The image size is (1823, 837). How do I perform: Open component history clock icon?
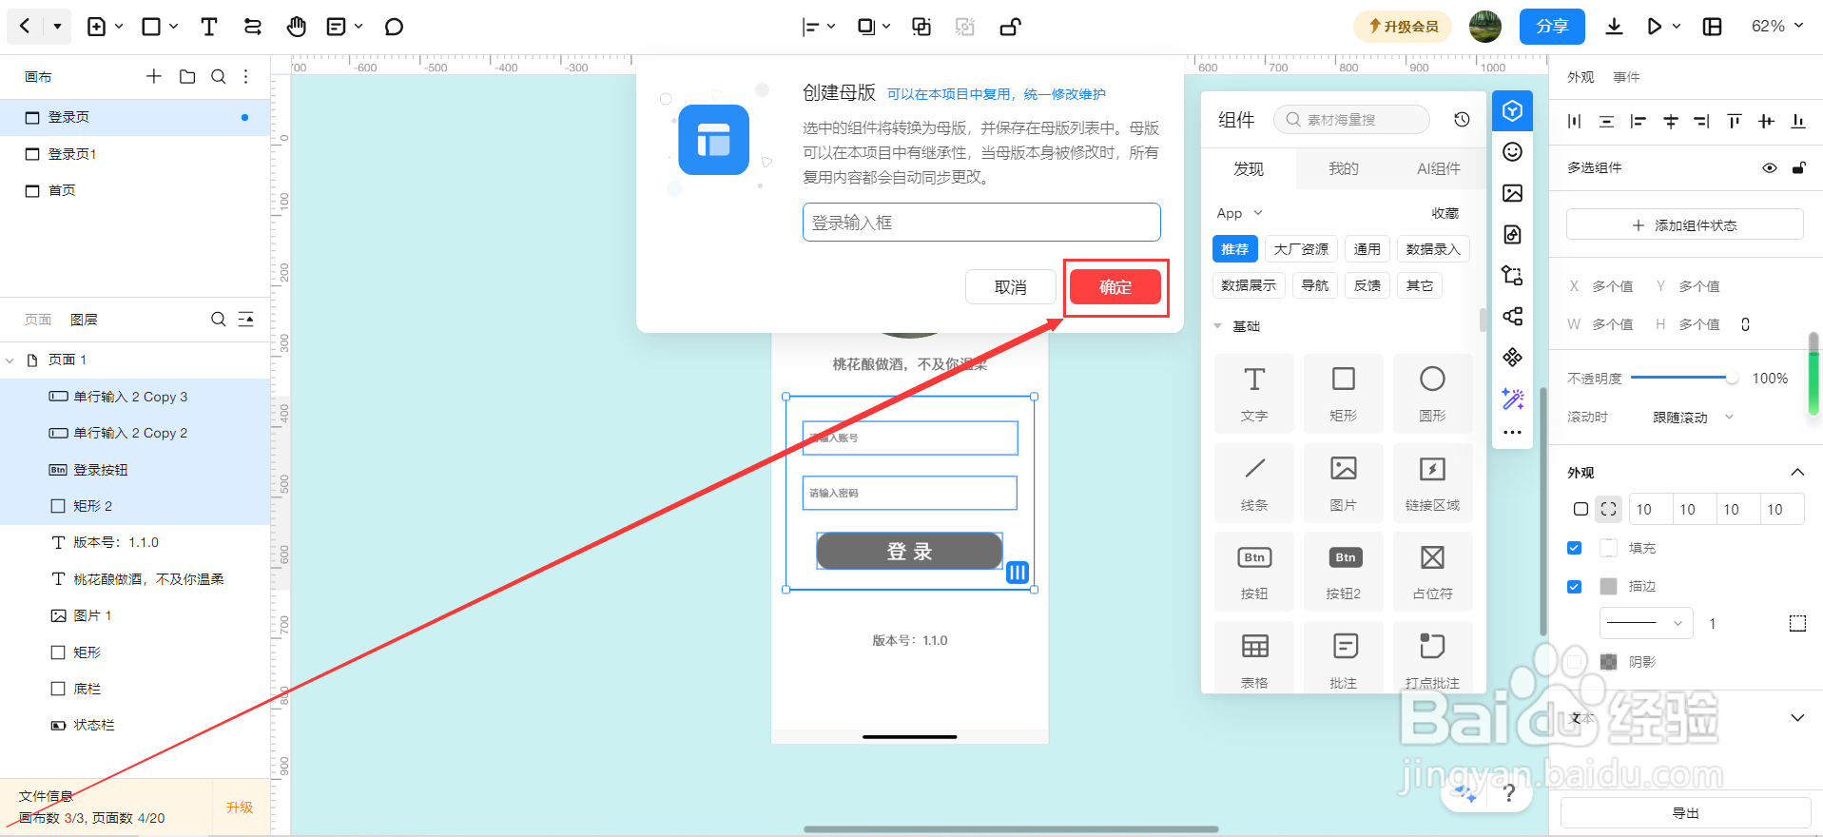coord(1462,119)
